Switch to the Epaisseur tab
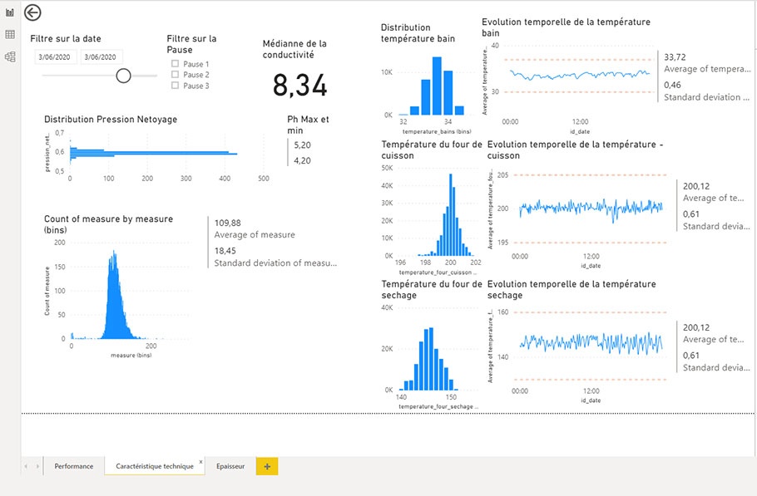This screenshot has width=757, height=496. (230, 467)
